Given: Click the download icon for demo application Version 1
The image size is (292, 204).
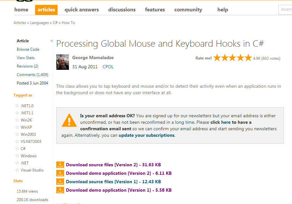Looking at the screenshot, I should coord(60,190).
